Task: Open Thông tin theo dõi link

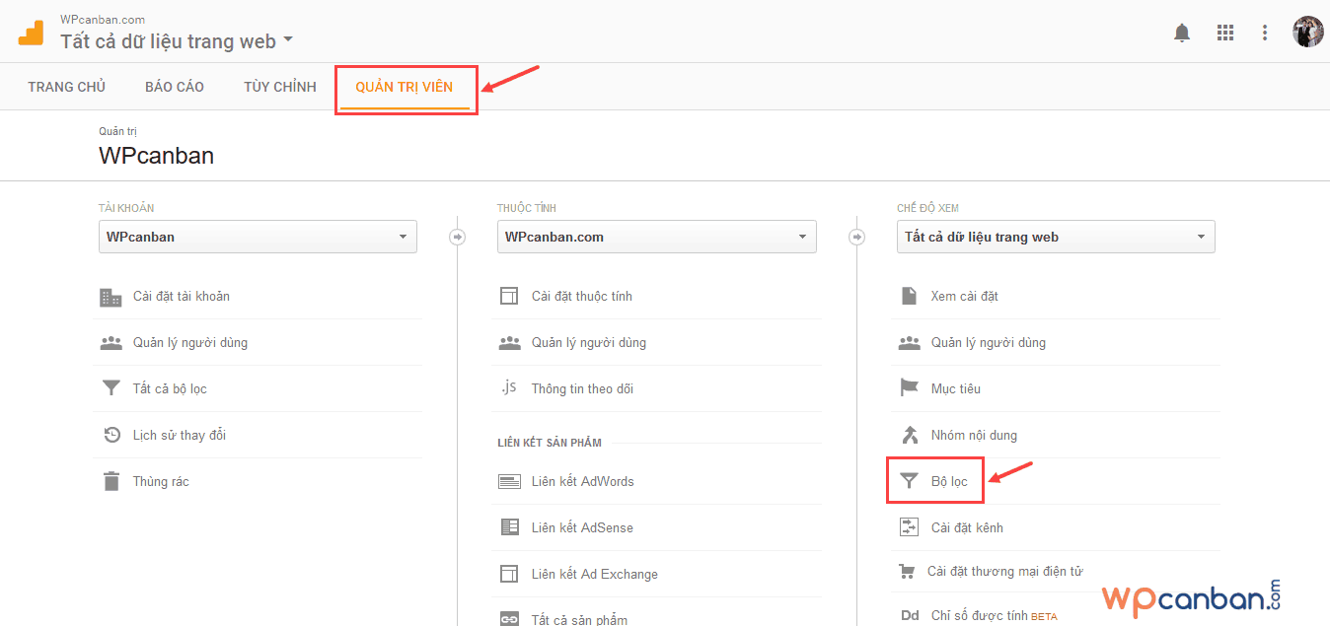Action: (x=582, y=388)
